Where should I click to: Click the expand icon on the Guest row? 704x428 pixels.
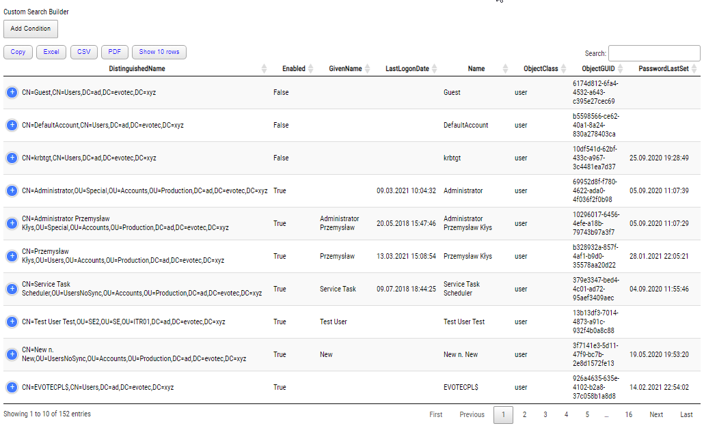[12, 91]
